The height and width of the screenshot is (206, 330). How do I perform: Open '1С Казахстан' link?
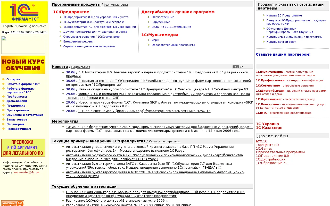point(269,128)
